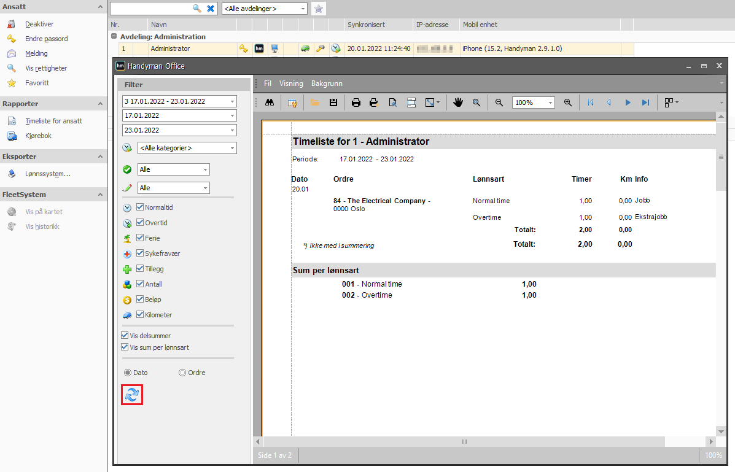735x472 pixels.
Task: Open the Visning menu
Action: coord(291,83)
